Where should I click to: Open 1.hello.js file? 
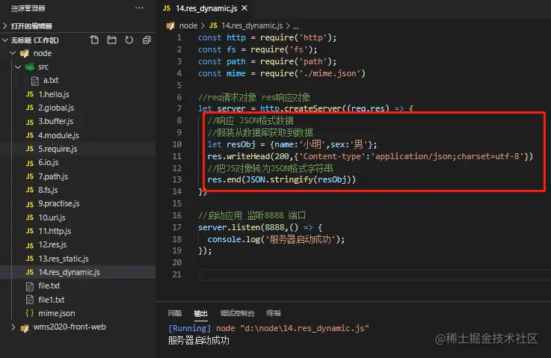[x=54, y=94]
